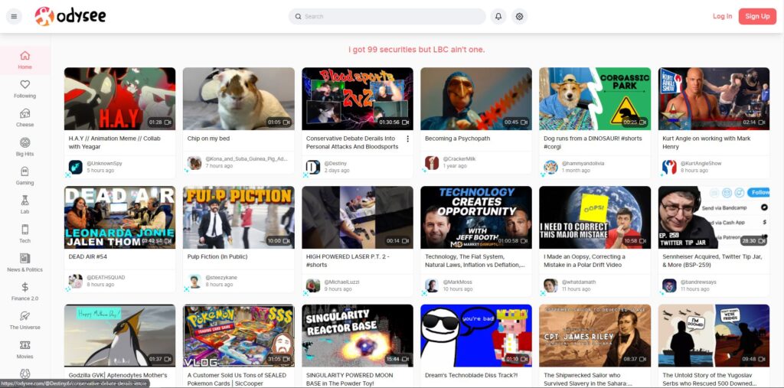Click the Sign Up button

tap(757, 17)
